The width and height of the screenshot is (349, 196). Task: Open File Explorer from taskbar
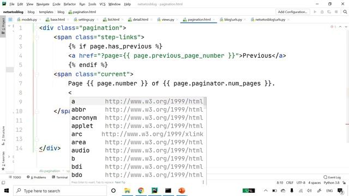click(127, 191)
